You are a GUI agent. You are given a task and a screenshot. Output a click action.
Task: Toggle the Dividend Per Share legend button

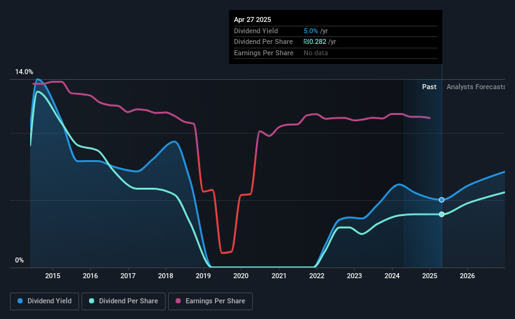pyautogui.click(x=124, y=301)
